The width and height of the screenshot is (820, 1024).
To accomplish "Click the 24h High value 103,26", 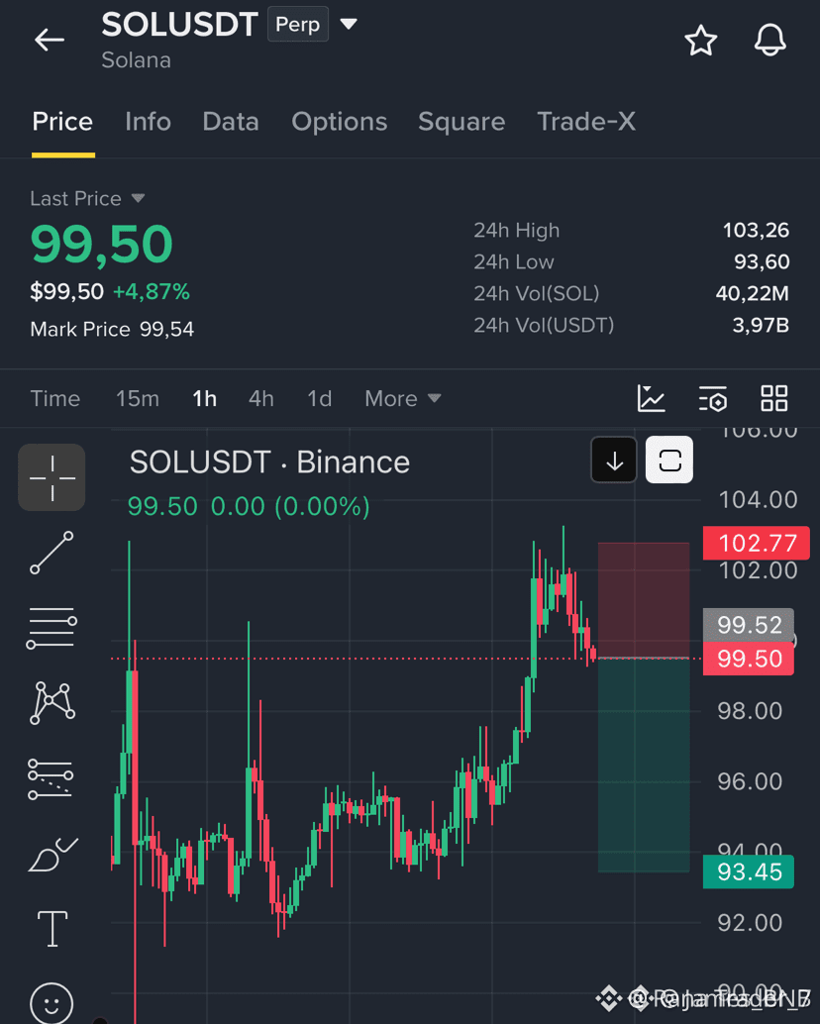I will tap(756, 230).
